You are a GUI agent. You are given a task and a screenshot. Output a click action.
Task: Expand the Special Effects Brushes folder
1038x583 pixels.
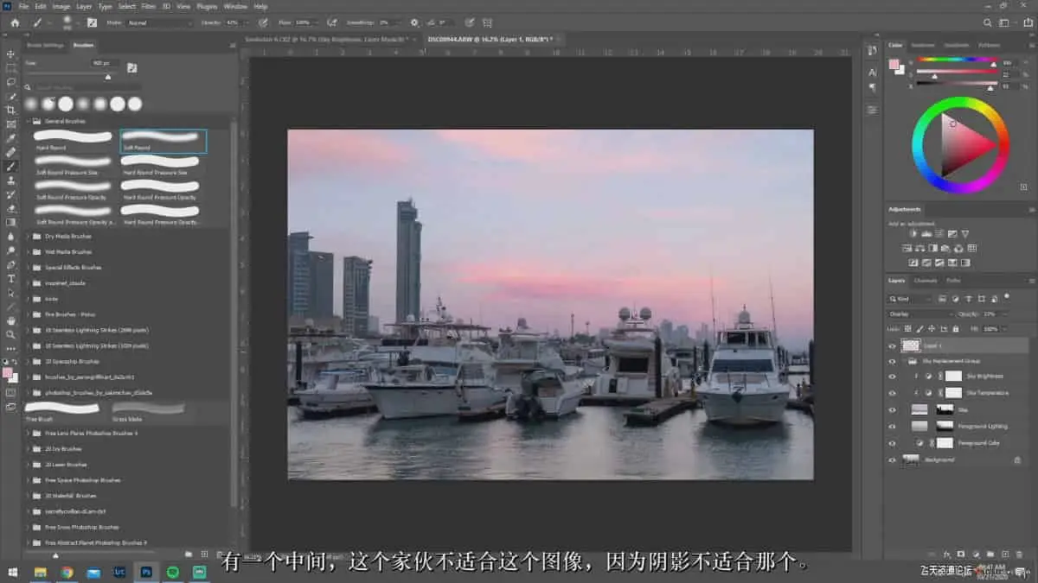tap(28, 267)
